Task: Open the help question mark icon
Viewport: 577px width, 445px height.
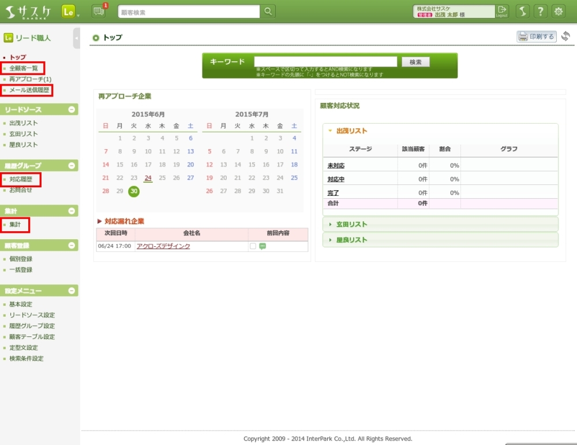Action: (541, 11)
